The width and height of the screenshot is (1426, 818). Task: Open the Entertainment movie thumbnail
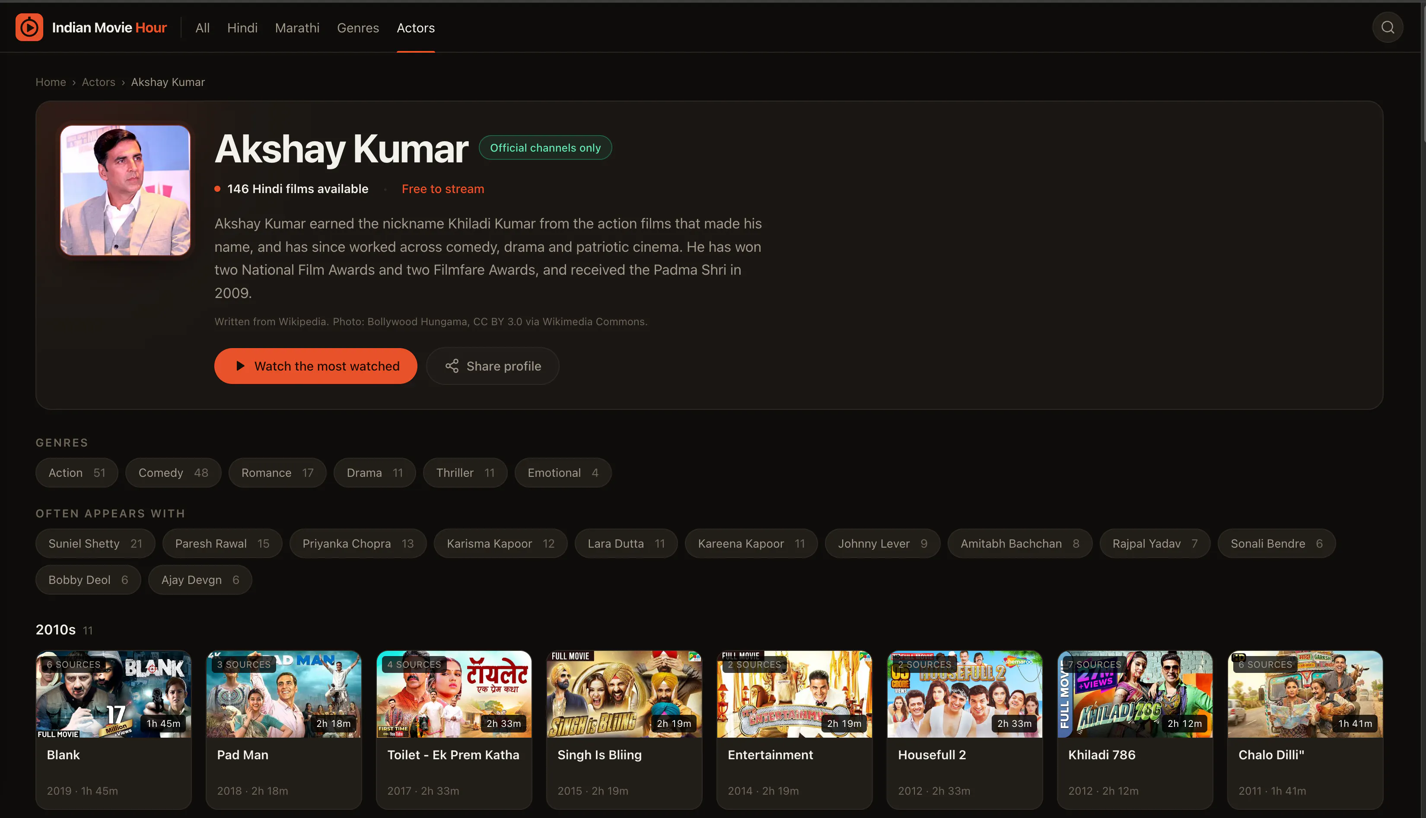(795, 694)
